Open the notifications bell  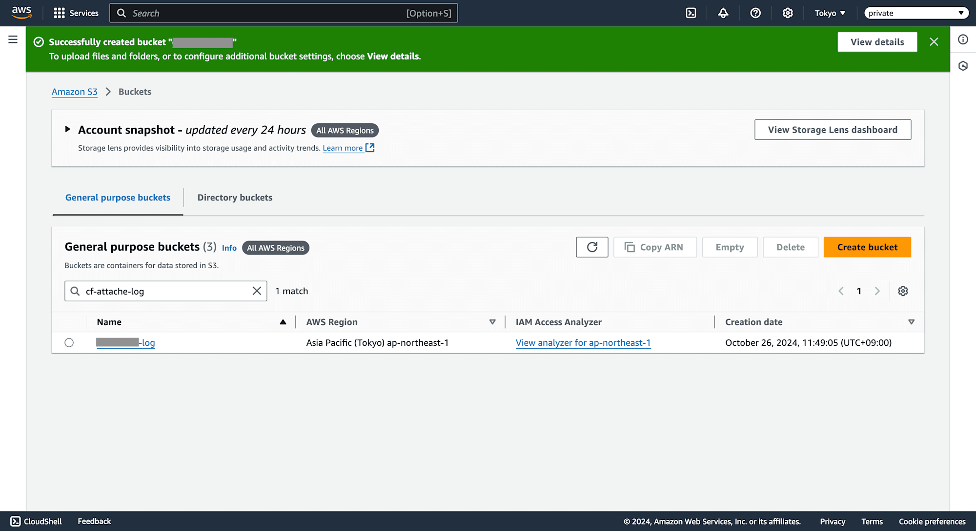(723, 13)
